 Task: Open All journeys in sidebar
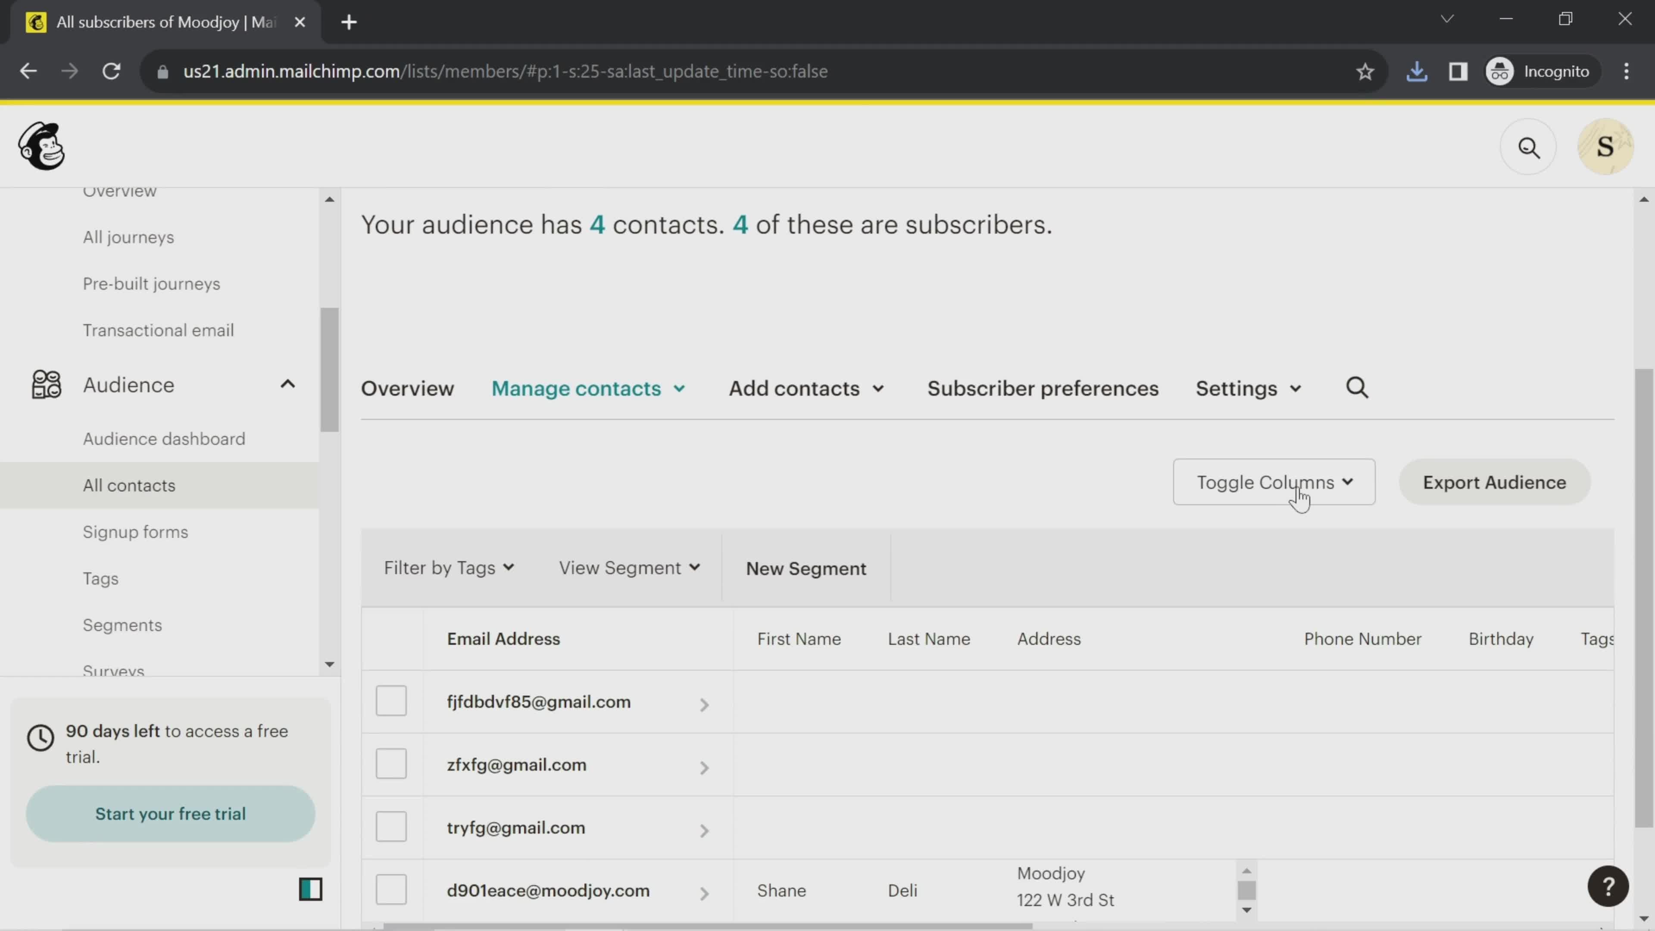click(128, 237)
